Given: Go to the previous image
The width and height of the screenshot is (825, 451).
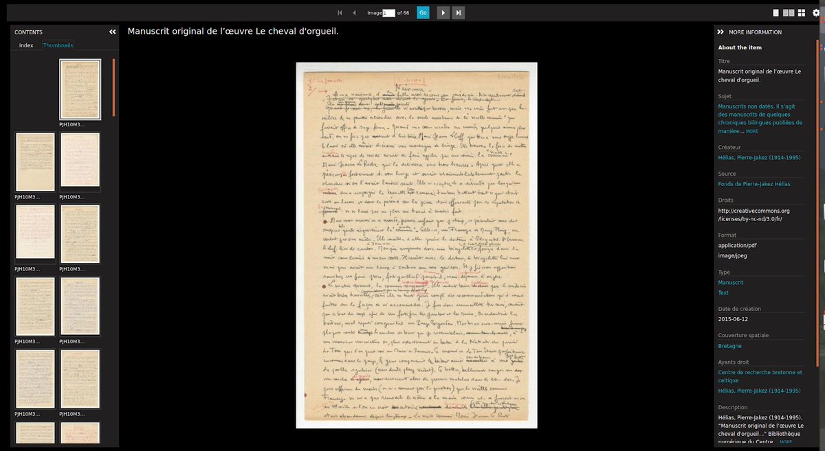Looking at the screenshot, I should click(x=355, y=12).
